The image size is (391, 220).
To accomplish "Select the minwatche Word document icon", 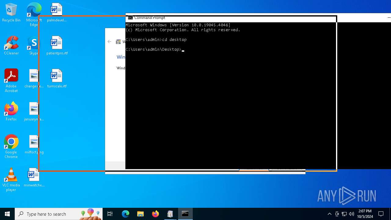I will pos(34,178).
